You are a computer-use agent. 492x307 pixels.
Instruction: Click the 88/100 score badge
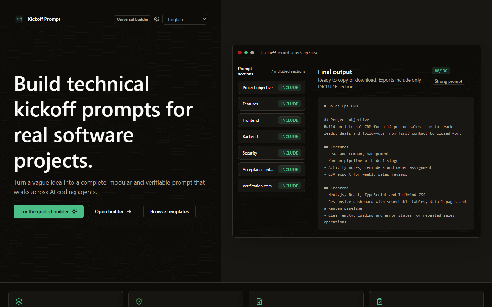coord(441,71)
